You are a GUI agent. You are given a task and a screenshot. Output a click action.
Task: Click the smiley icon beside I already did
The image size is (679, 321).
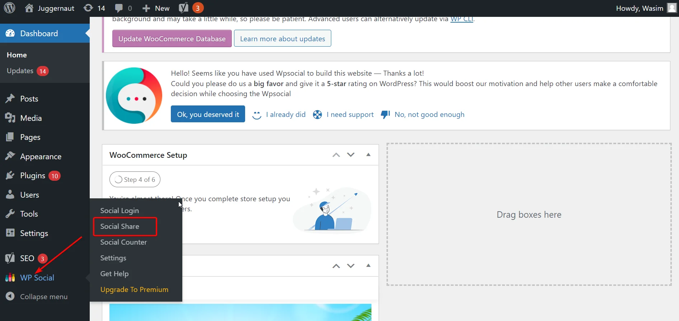click(x=257, y=115)
